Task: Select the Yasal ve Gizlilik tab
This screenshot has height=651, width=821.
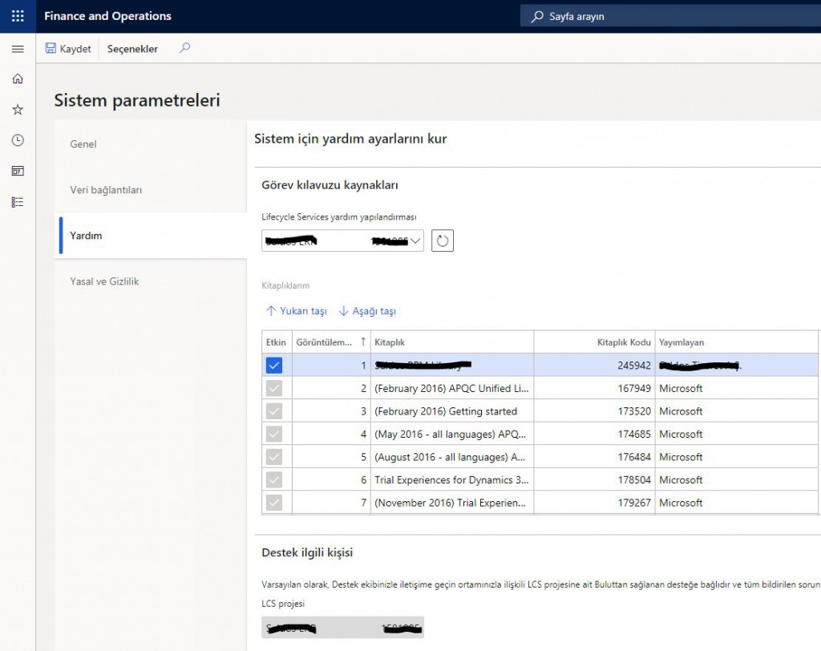Action: coord(151,281)
